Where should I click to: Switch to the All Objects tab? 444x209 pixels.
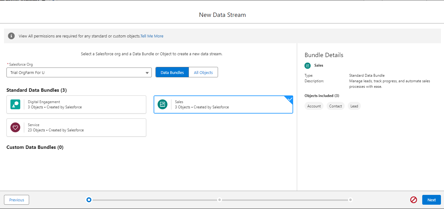point(203,72)
